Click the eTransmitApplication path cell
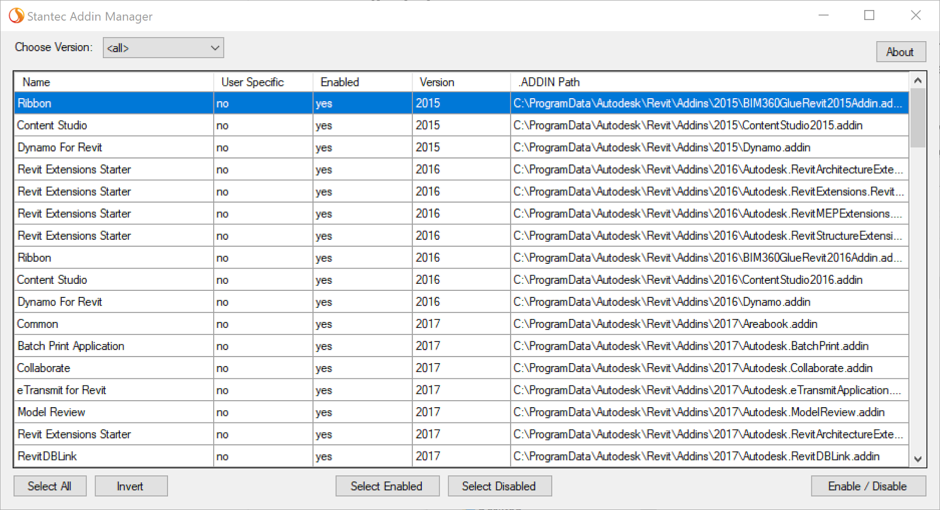Screen dimensions: 940x510 coord(710,390)
